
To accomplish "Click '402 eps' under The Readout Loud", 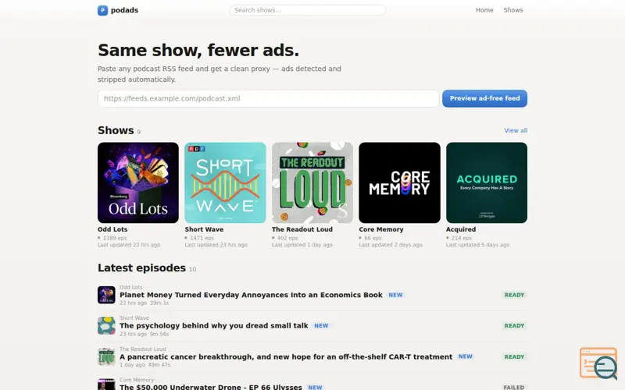I will pyautogui.click(x=287, y=238).
